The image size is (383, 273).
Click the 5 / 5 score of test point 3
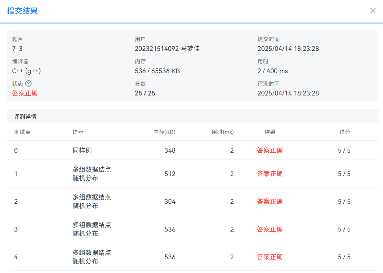[344, 229]
